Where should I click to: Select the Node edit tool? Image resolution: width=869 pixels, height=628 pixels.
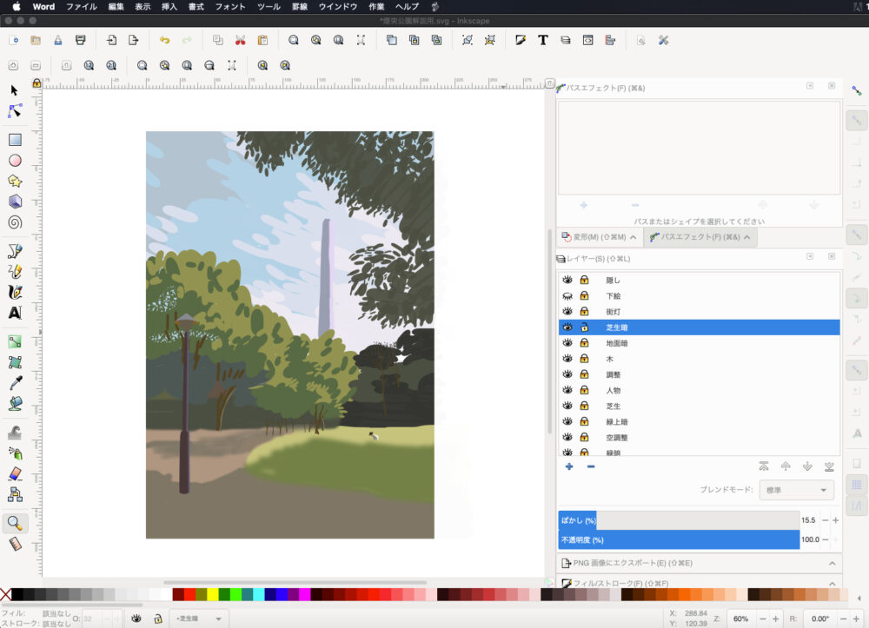click(15, 111)
